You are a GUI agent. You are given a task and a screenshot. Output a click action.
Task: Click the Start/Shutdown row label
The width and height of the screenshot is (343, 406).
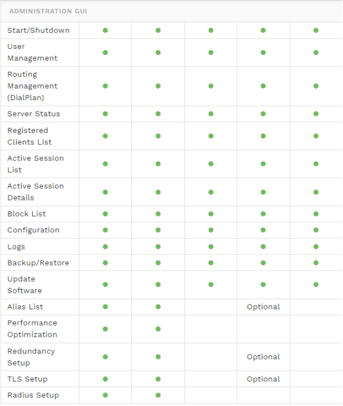38,30
